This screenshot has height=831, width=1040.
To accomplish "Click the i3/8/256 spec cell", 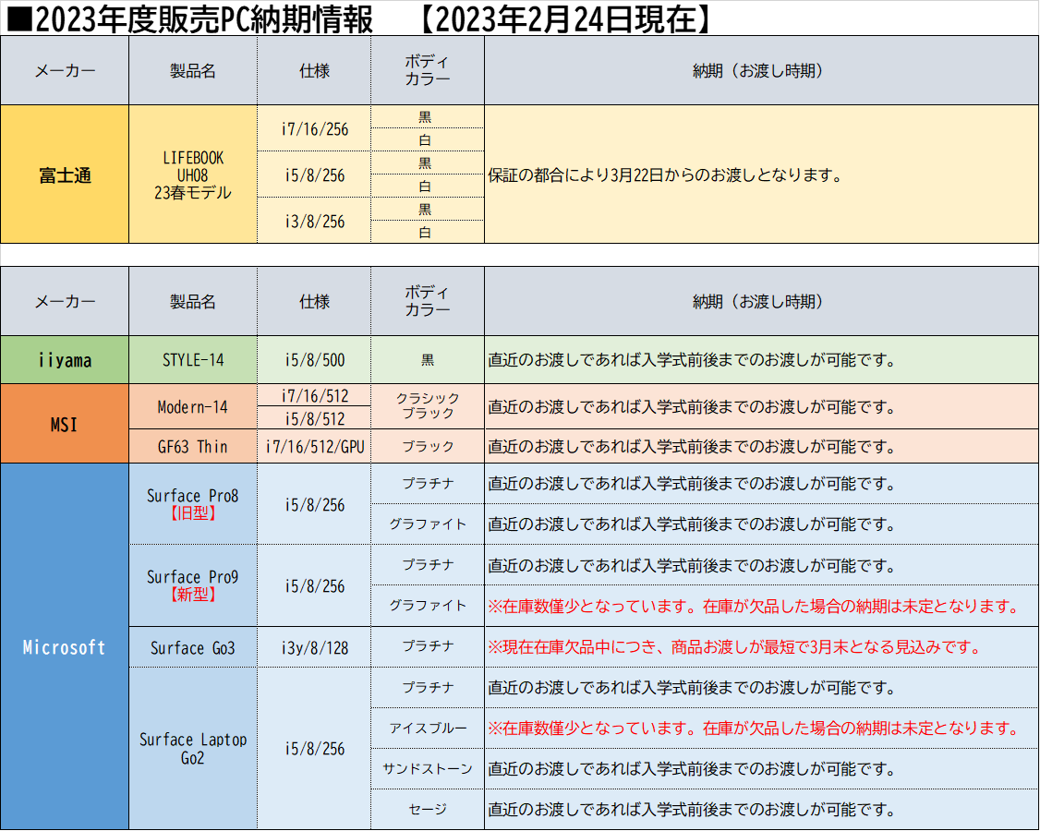I will [314, 221].
